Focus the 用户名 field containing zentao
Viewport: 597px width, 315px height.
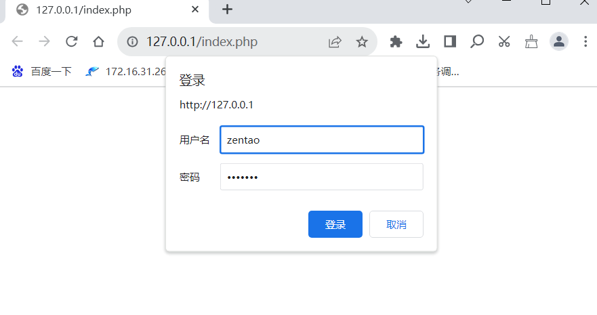click(x=322, y=140)
